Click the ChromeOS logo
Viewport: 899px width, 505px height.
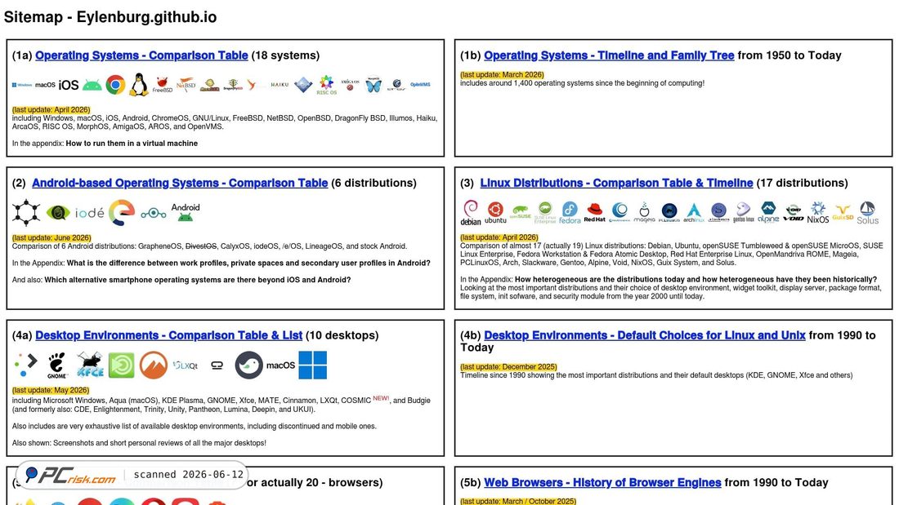pos(115,85)
